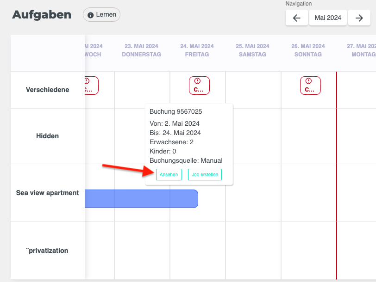The height and width of the screenshot is (282, 376).
Task: Click the 23. Mai 2024 Donnerstag header
Action: [x=141, y=50]
